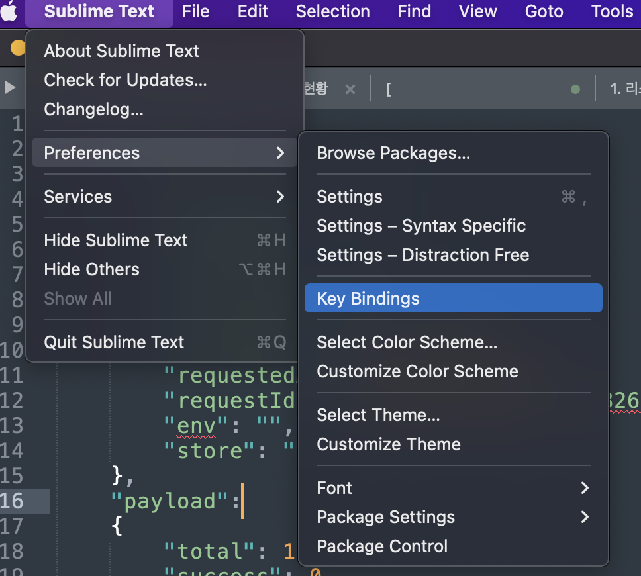641x576 pixels.
Task: Open the Goto menu
Action: [544, 11]
